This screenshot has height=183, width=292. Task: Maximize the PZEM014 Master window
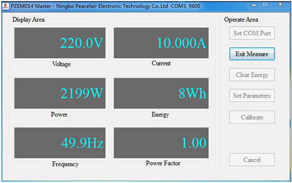[x=265, y=5]
